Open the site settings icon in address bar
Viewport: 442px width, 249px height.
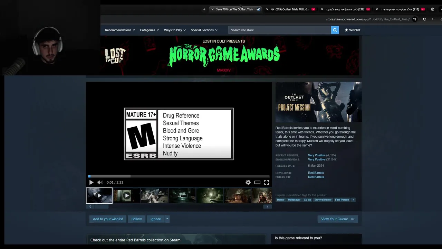coord(415,19)
